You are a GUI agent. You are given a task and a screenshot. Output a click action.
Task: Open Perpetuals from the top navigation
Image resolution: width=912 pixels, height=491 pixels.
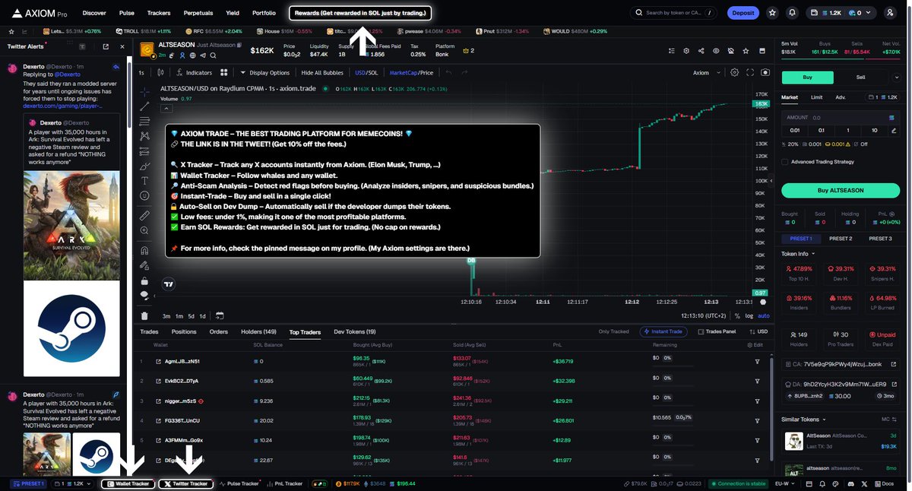tap(198, 13)
